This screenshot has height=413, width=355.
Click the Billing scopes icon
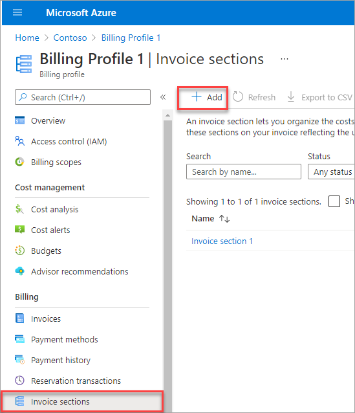pyautogui.click(x=20, y=162)
